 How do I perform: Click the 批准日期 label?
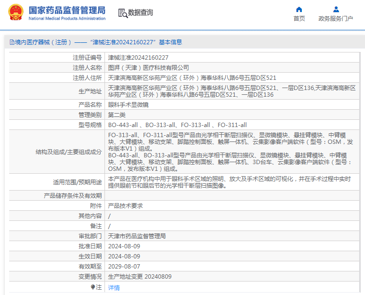(x=90, y=246)
